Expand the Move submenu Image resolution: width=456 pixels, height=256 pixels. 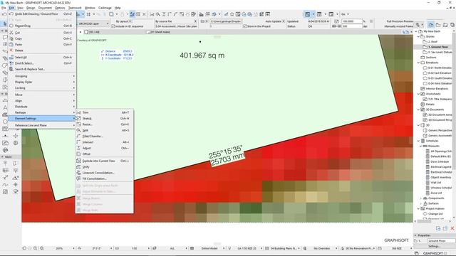41,95
